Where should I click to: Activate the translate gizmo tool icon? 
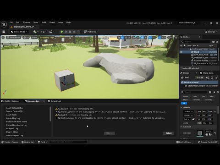tap(122, 38)
